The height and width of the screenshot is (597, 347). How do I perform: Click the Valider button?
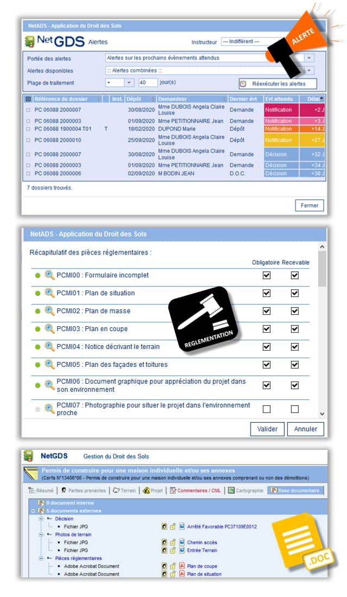(x=267, y=429)
